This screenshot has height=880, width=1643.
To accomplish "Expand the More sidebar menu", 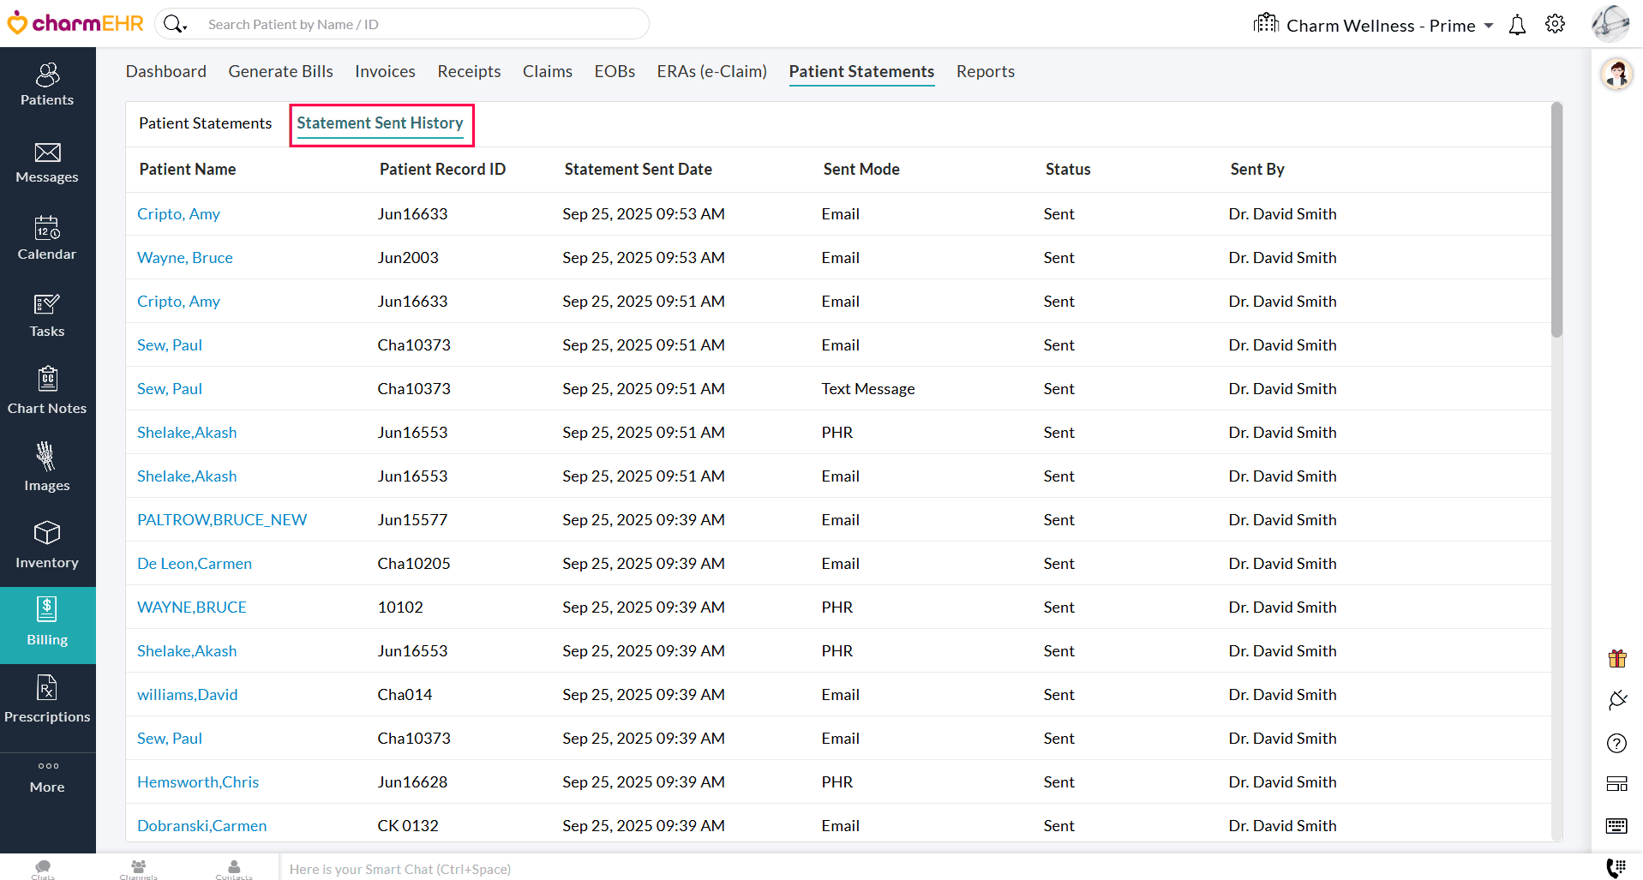I will [47, 776].
